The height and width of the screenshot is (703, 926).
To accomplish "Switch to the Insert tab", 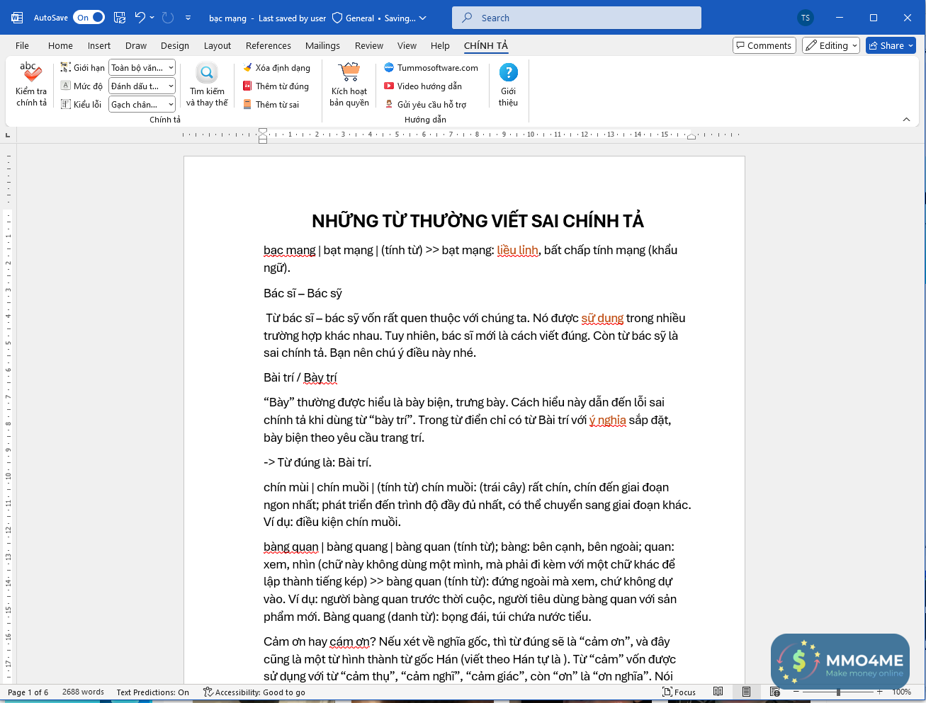I will [99, 45].
